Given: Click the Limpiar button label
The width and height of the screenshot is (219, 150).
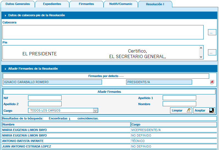Looking at the screenshot, I should tap(177, 110).
